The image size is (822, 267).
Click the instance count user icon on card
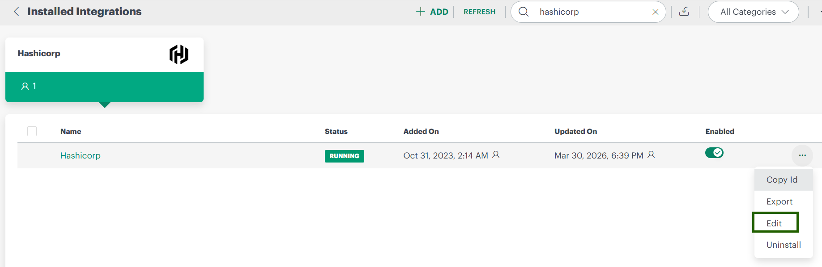(25, 86)
